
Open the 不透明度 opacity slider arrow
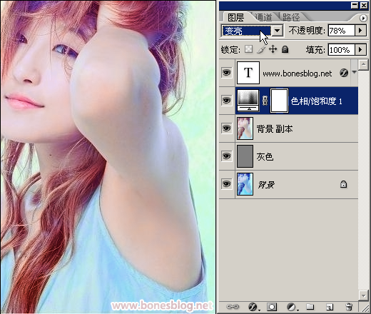tap(360, 31)
